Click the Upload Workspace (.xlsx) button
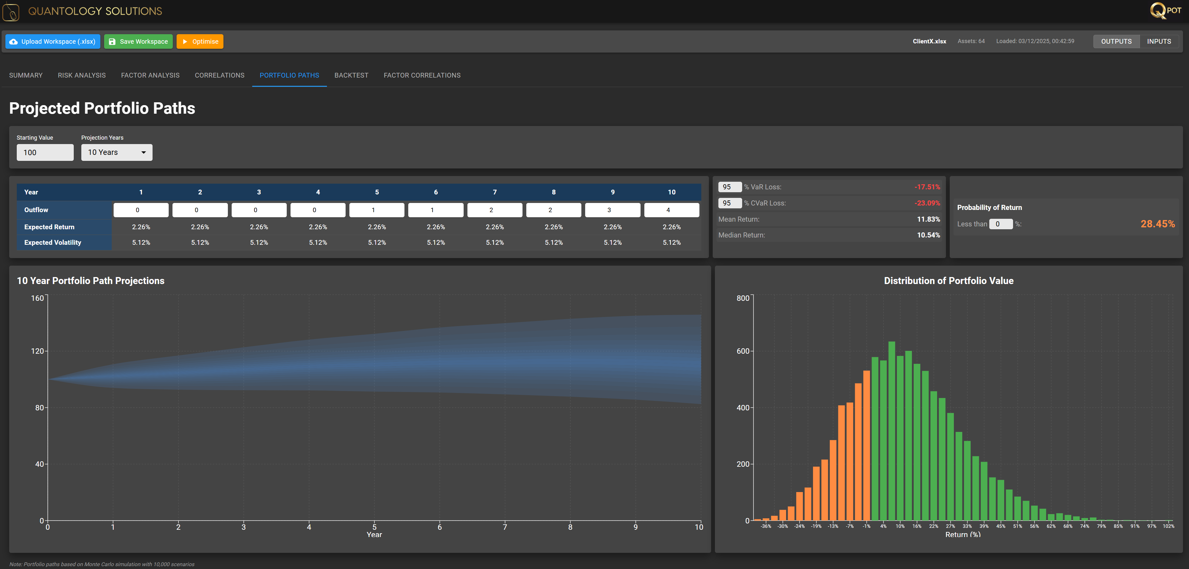The height and width of the screenshot is (569, 1189). click(53, 41)
